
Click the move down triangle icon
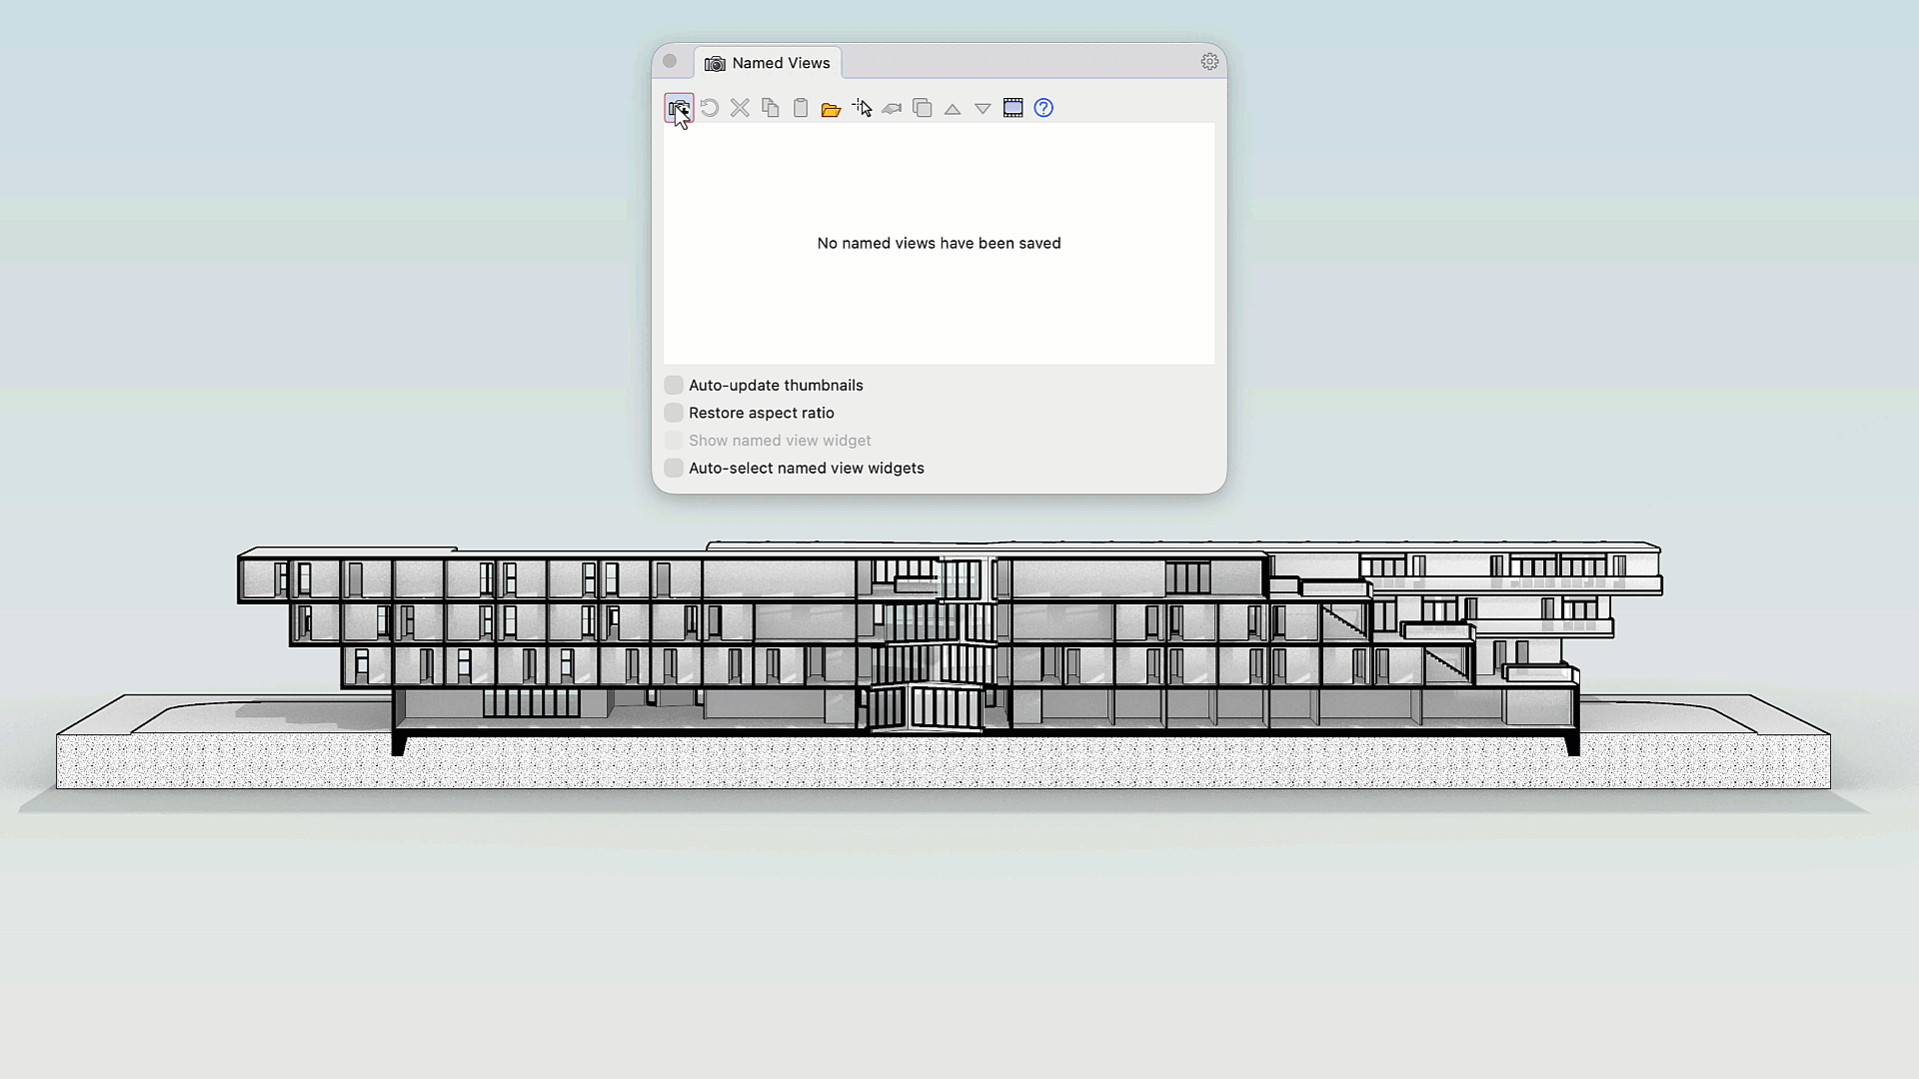[982, 109]
